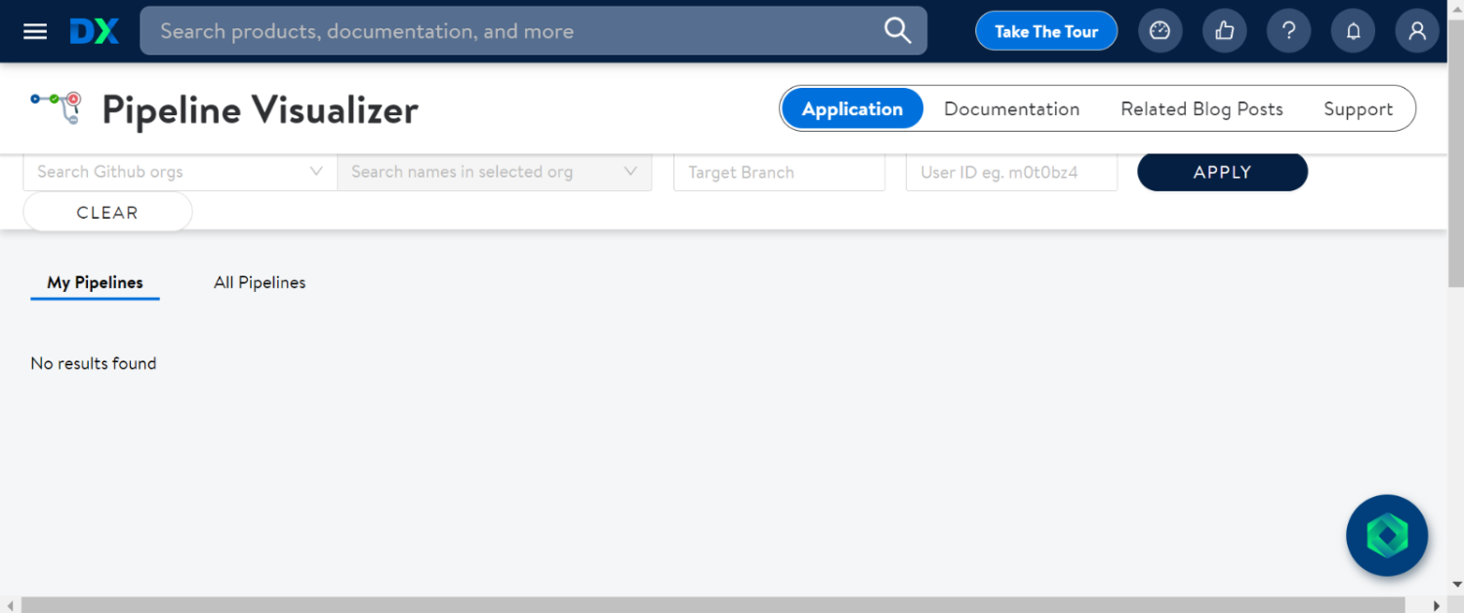The height and width of the screenshot is (613, 1464).
Task: Switch to the Documentation tab
Action: pyautogui.click(x=1011, y=108)
